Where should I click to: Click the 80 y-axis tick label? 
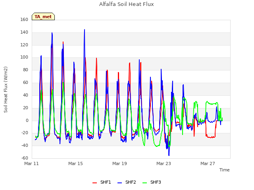[25, 70]
